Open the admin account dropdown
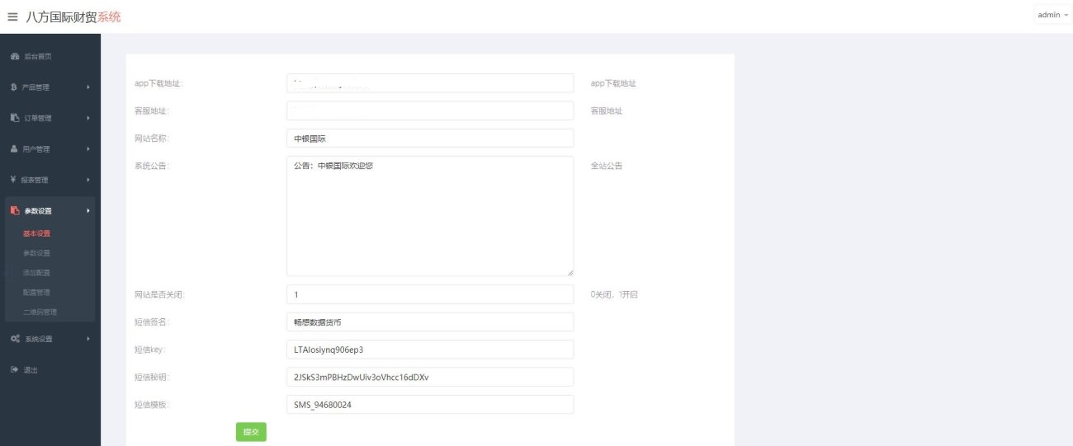Image resolution: width=1073 pixels, height=446 pixels. click(1051, 15)
